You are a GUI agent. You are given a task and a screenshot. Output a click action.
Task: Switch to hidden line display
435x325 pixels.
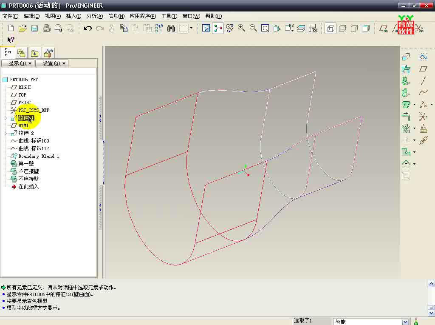point(342,28)
